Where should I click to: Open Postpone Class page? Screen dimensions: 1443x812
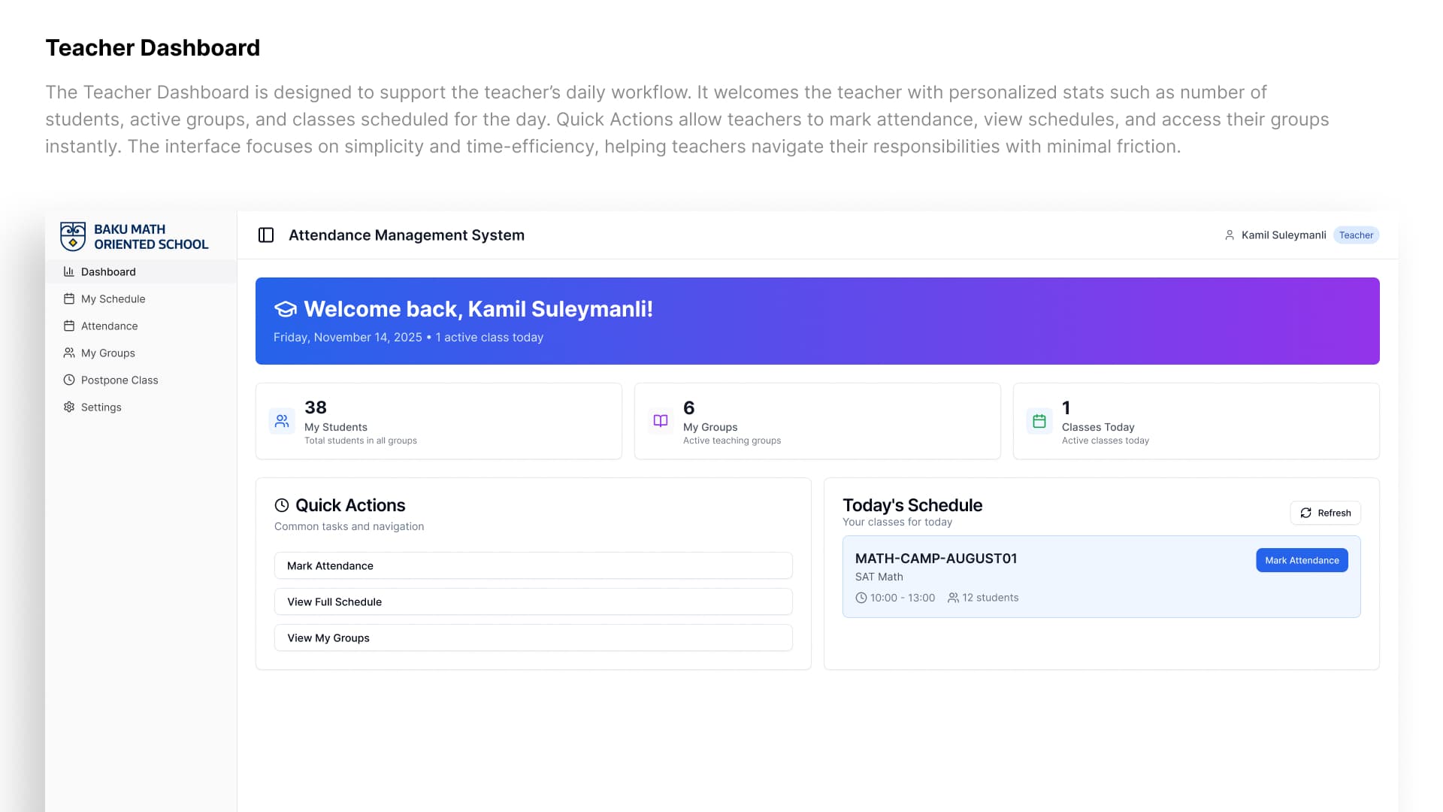pos(119,380)
